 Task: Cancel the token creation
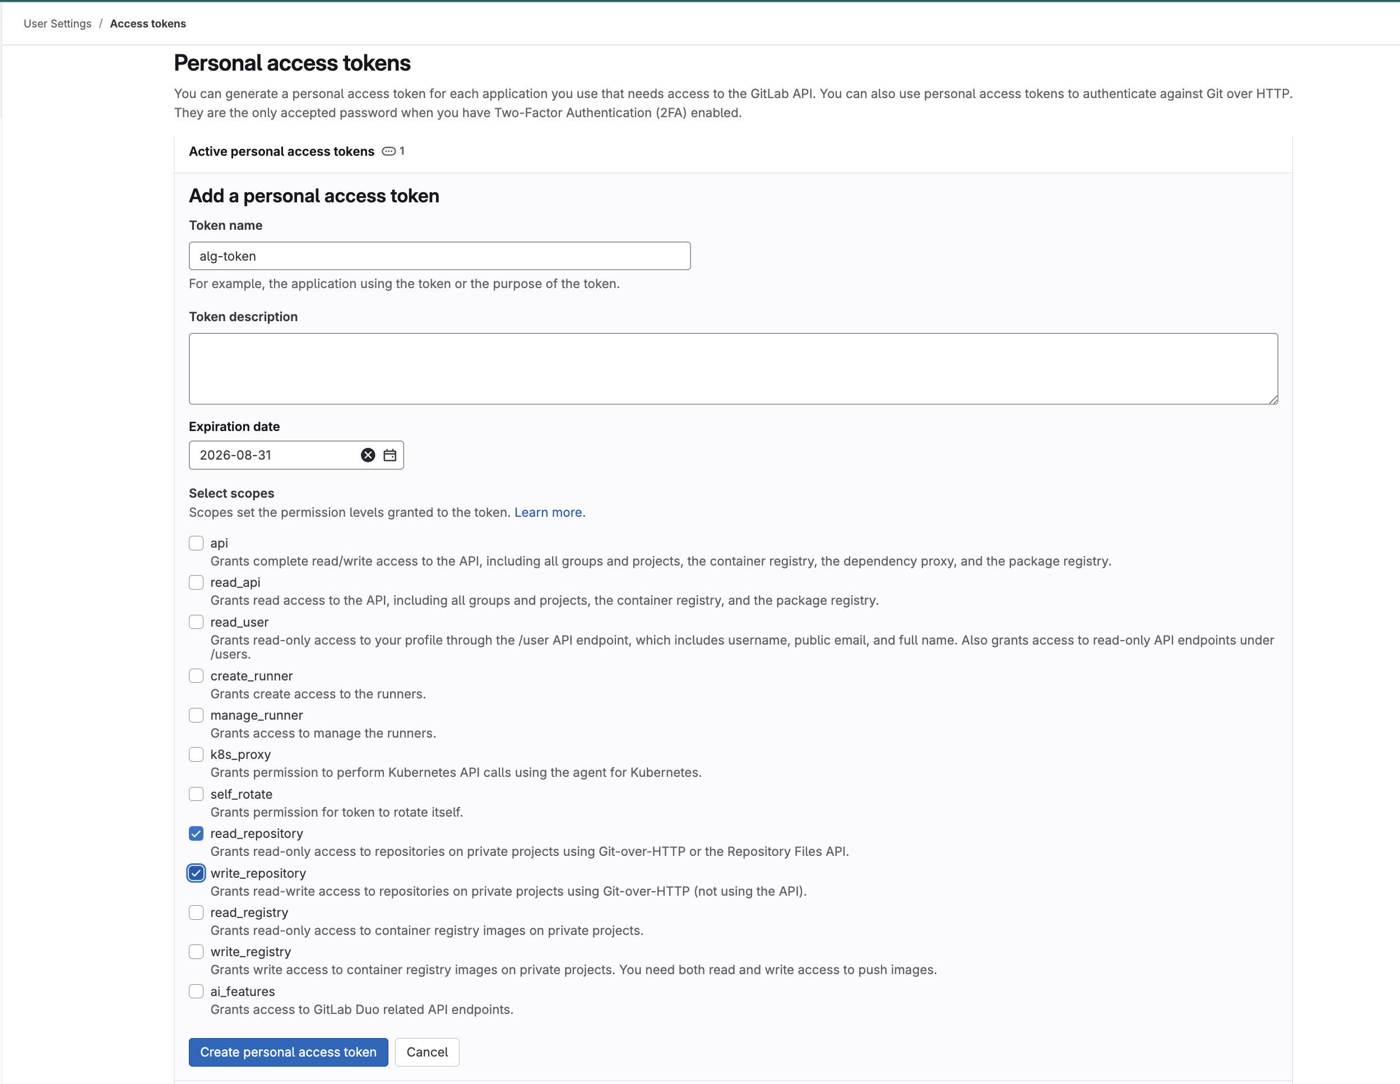(427, 1052)
